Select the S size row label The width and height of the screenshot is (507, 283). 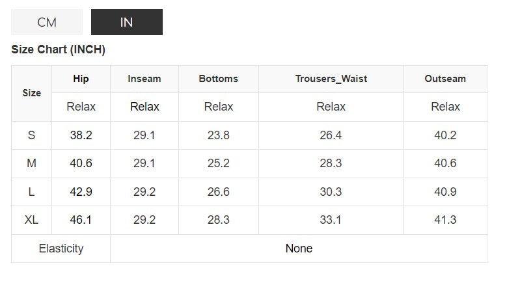tap(32, 135)
